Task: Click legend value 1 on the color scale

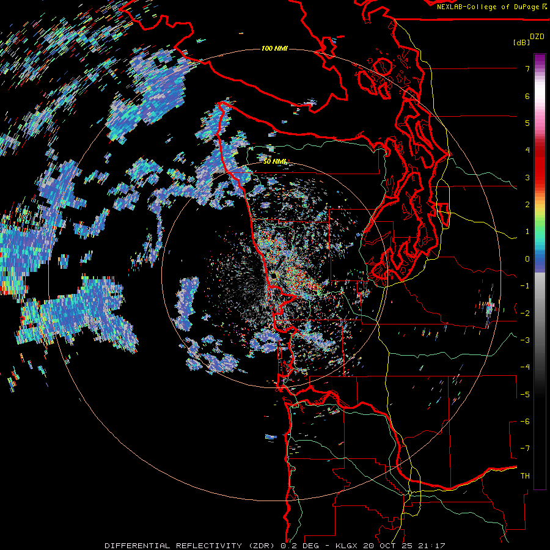Action: point(527,232)
